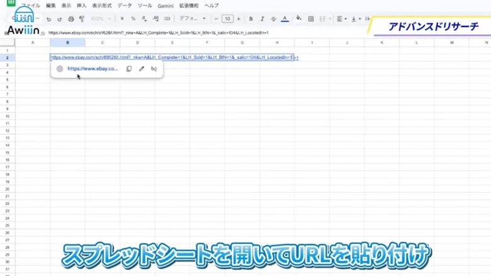Open the Gemini menu

166,6
